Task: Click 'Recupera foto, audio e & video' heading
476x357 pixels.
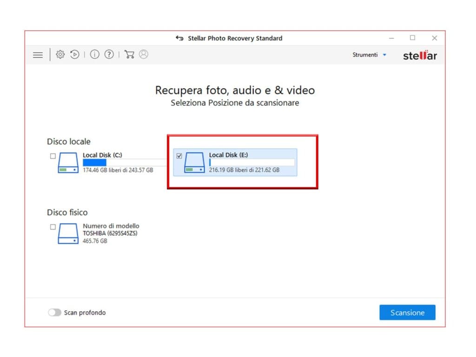Action: click(x=235, y=90)
